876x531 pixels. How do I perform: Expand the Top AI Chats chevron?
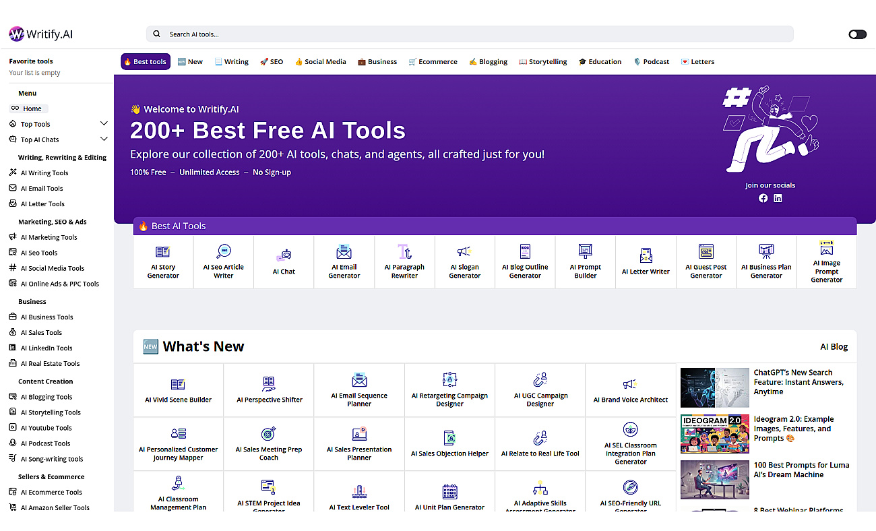tap(104, 139)
